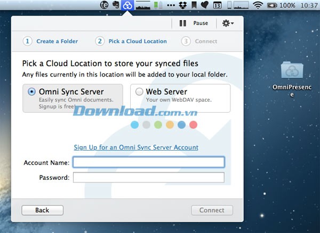This screenshot has height=233, width=320.
Task: Go to step 1 Create a Folder
Action: tap(50, 41)
